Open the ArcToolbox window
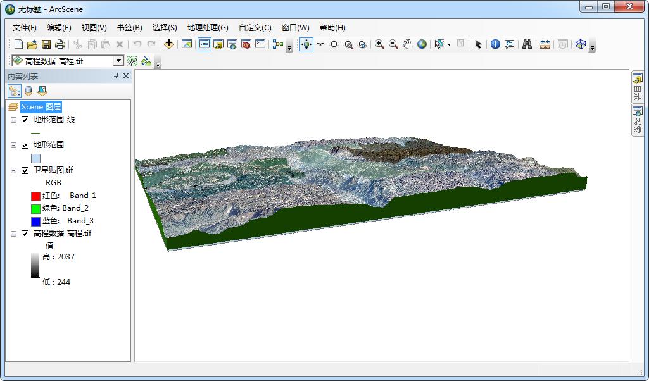The width and height of the screenshot is (649, 381). click(x=246, y=44)
